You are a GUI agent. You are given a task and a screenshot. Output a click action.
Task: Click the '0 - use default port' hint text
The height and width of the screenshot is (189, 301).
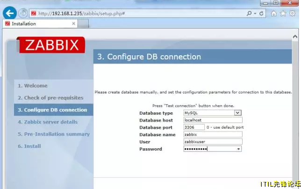(225, 127)
